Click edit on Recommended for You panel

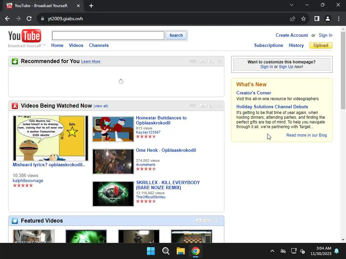(x=193, y=61)
